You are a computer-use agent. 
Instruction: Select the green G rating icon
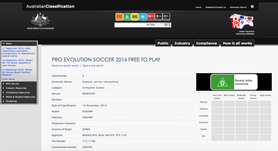pyautogui.click(x=127, y=17)
